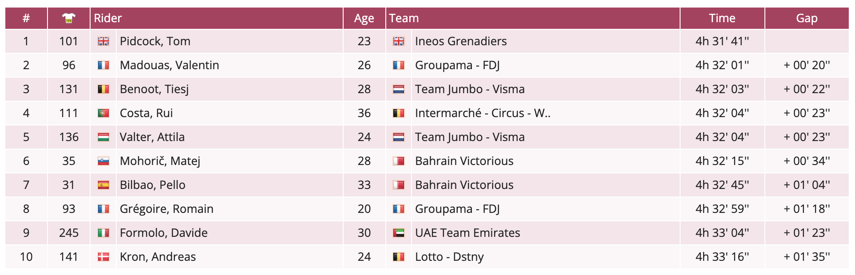The height and width of the screenshot is (275, 855).
Task: Click the British flag beside Pidcock, Tom
Action: (103, 41)
